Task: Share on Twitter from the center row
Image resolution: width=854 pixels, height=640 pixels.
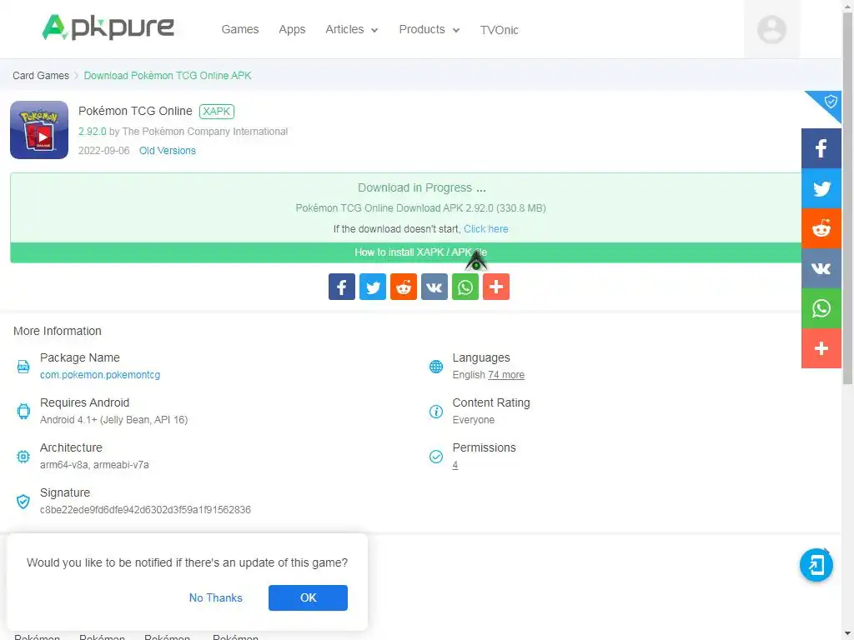Action: (x=373, y=287)
